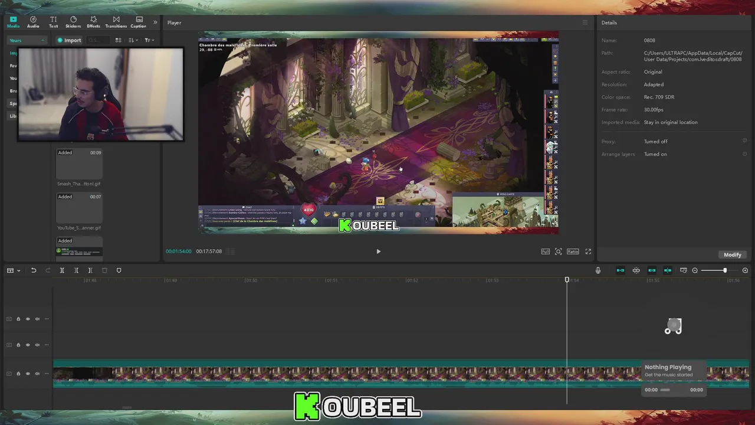Enter fullscreen preview mode
This screenshot has width=755, height=425.
click(588, 251)
